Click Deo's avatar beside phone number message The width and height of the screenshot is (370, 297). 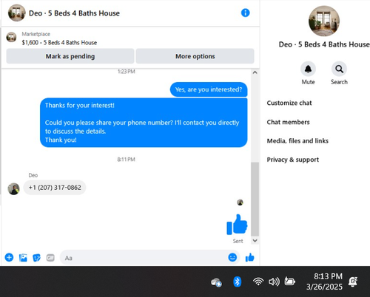(x=14, y=189)
